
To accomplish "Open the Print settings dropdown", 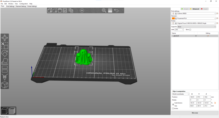I will (x=194, y=13).
